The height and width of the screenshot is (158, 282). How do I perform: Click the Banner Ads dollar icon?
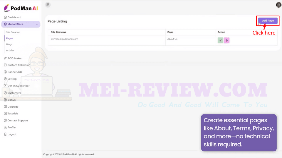point(5,72)
